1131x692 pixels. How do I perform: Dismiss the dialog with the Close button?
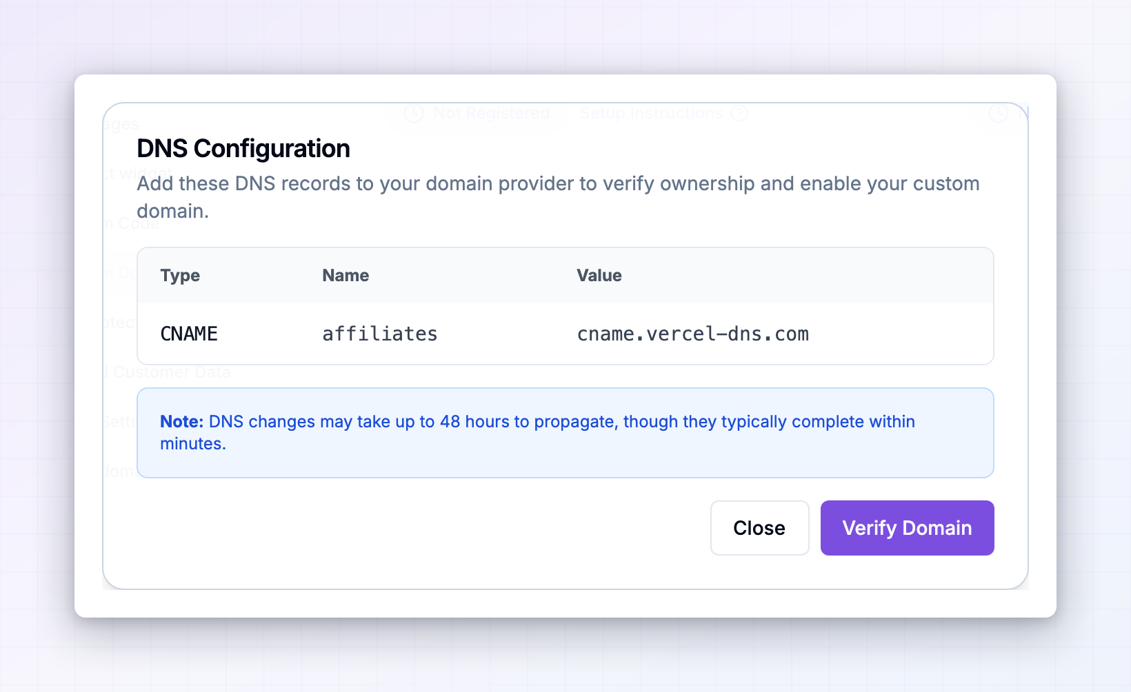(759, 528)
